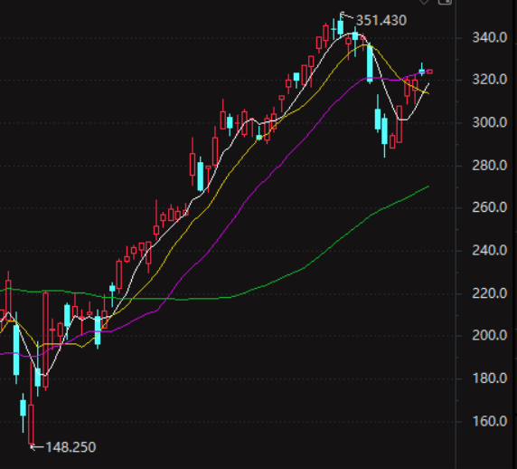Select the latest small red candlestick

[x=429, y=72]
